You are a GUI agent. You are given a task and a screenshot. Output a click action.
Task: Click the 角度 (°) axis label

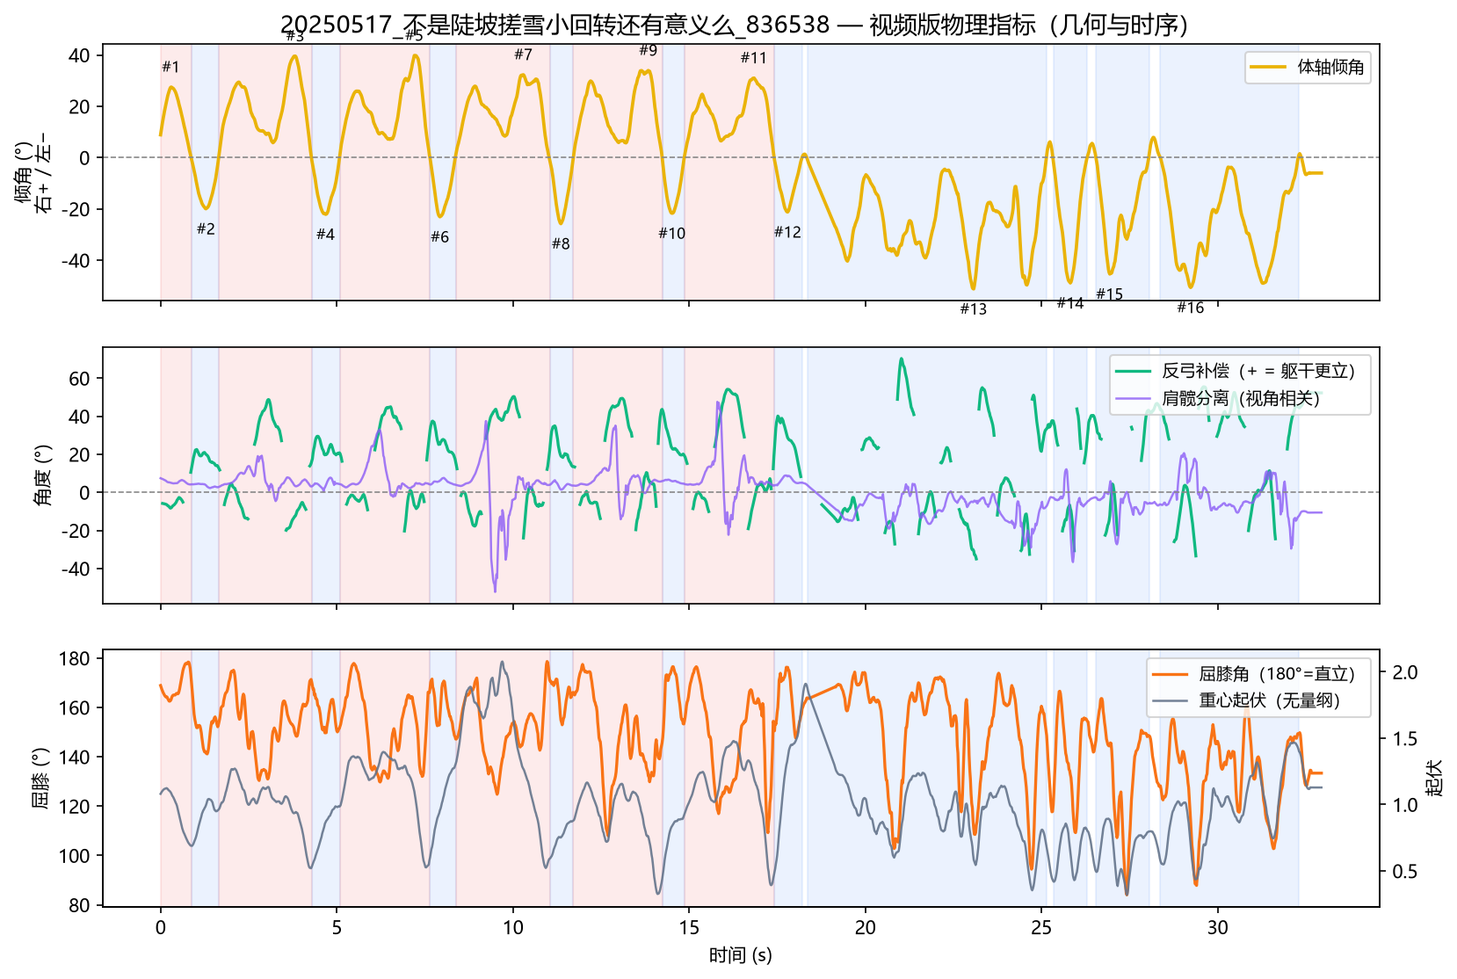coord(42,475)
